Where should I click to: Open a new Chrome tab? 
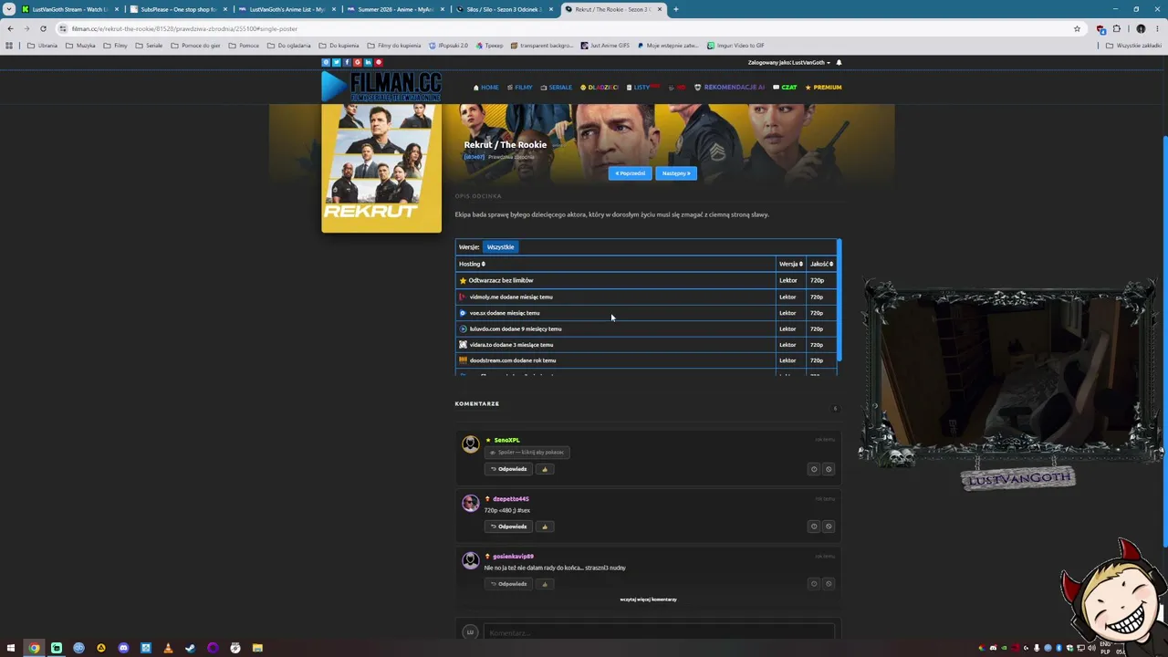point(675,9)
